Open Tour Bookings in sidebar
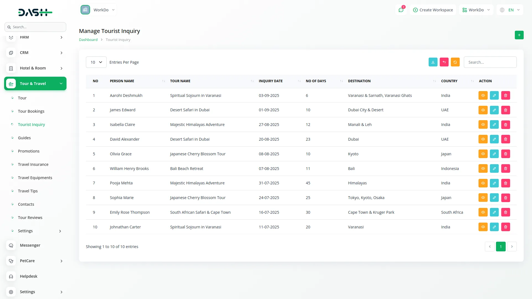The height and width of the screenshot is (299, 532). coord(31,111)
